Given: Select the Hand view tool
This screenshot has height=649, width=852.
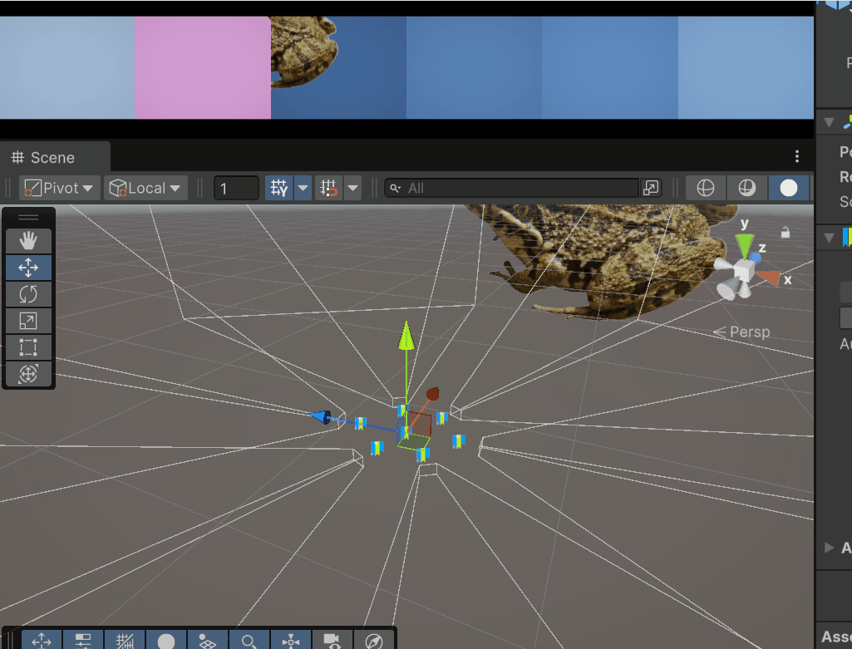Looking at the screenshot, I should point(28,241).
